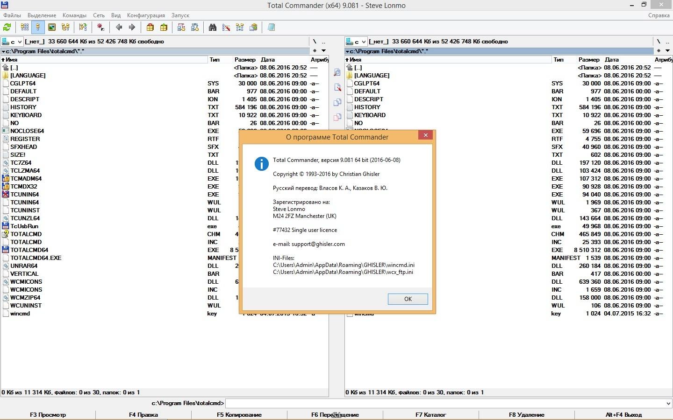This screenshot has height=420, width=673.
Task: Select TCUNIN64 EXE row in left panel
Action: tap(24, 194)
